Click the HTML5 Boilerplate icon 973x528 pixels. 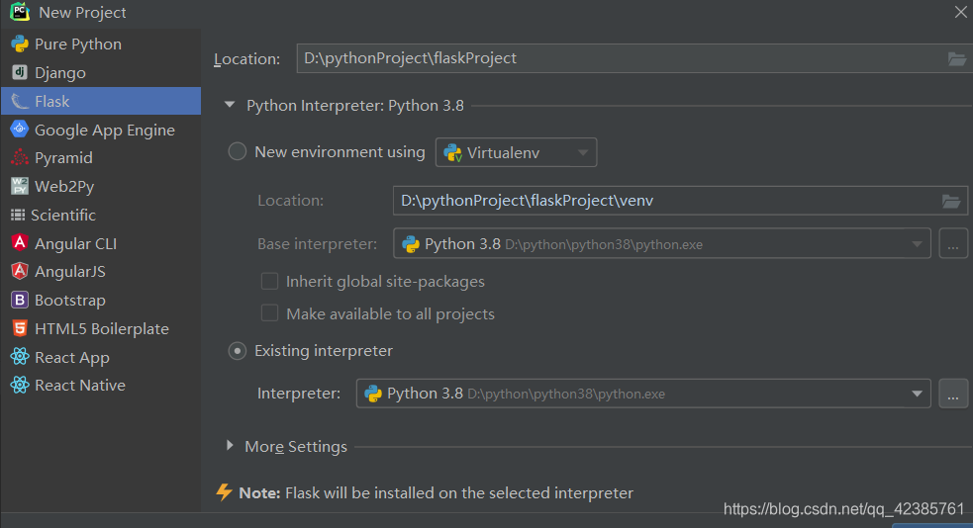[20, 328]
